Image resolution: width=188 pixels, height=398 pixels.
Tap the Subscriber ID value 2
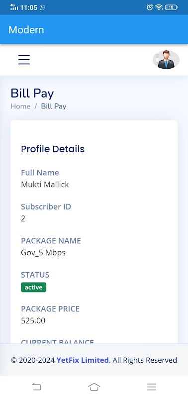[x=23, y=218]
